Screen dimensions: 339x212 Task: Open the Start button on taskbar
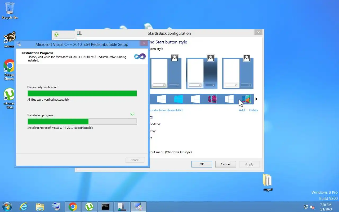[7, 206]
